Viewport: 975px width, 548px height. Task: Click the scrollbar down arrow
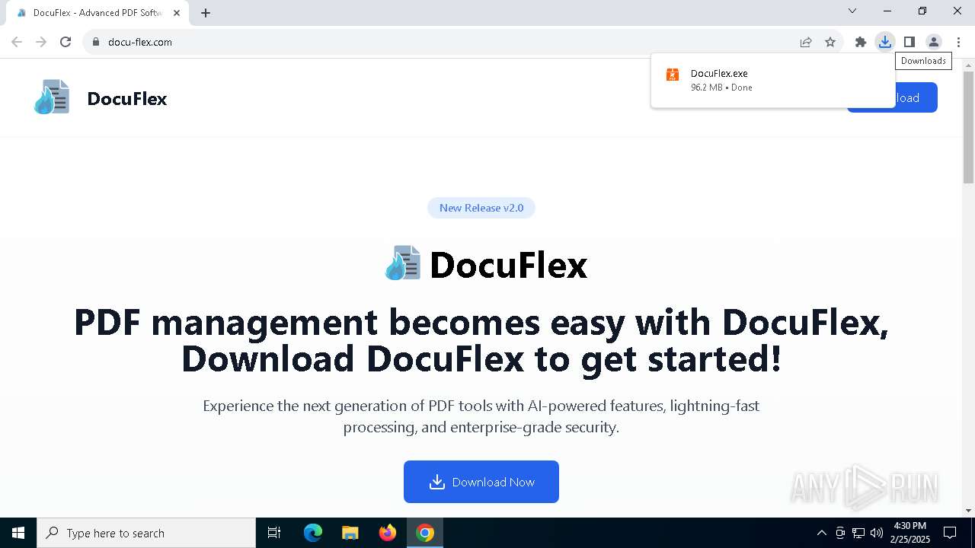tap(968, 511)
